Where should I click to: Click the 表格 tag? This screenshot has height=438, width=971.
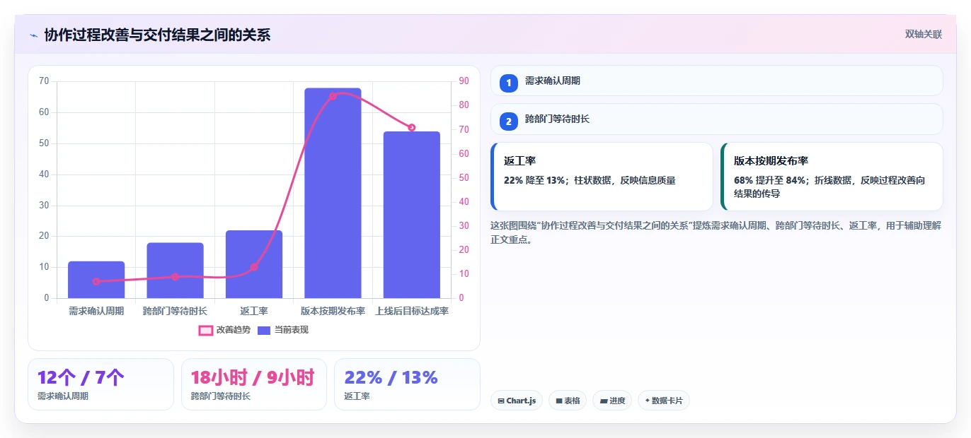tap(568, 401)
